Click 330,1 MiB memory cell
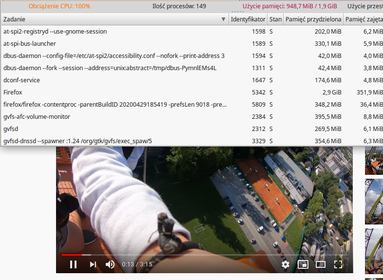Image resolution: width=383 pixels, height=280 pixels. 328,44
